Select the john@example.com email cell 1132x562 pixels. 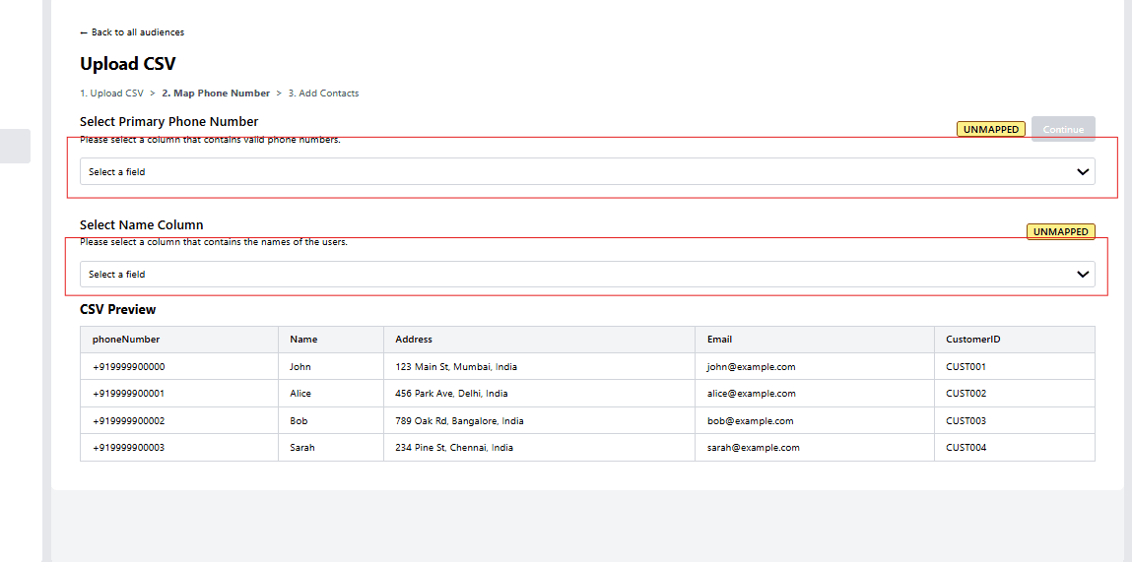(x=751, y=367)
